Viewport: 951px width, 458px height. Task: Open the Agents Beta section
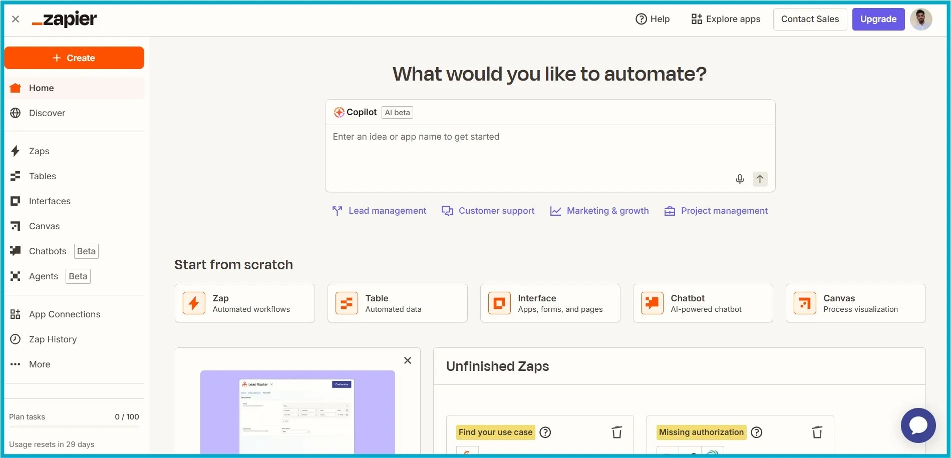(44, 276)
